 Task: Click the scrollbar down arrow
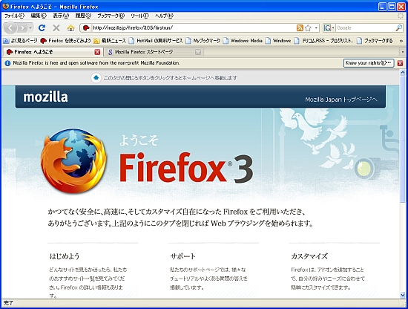pyautogui.click(x=403, y=295)
